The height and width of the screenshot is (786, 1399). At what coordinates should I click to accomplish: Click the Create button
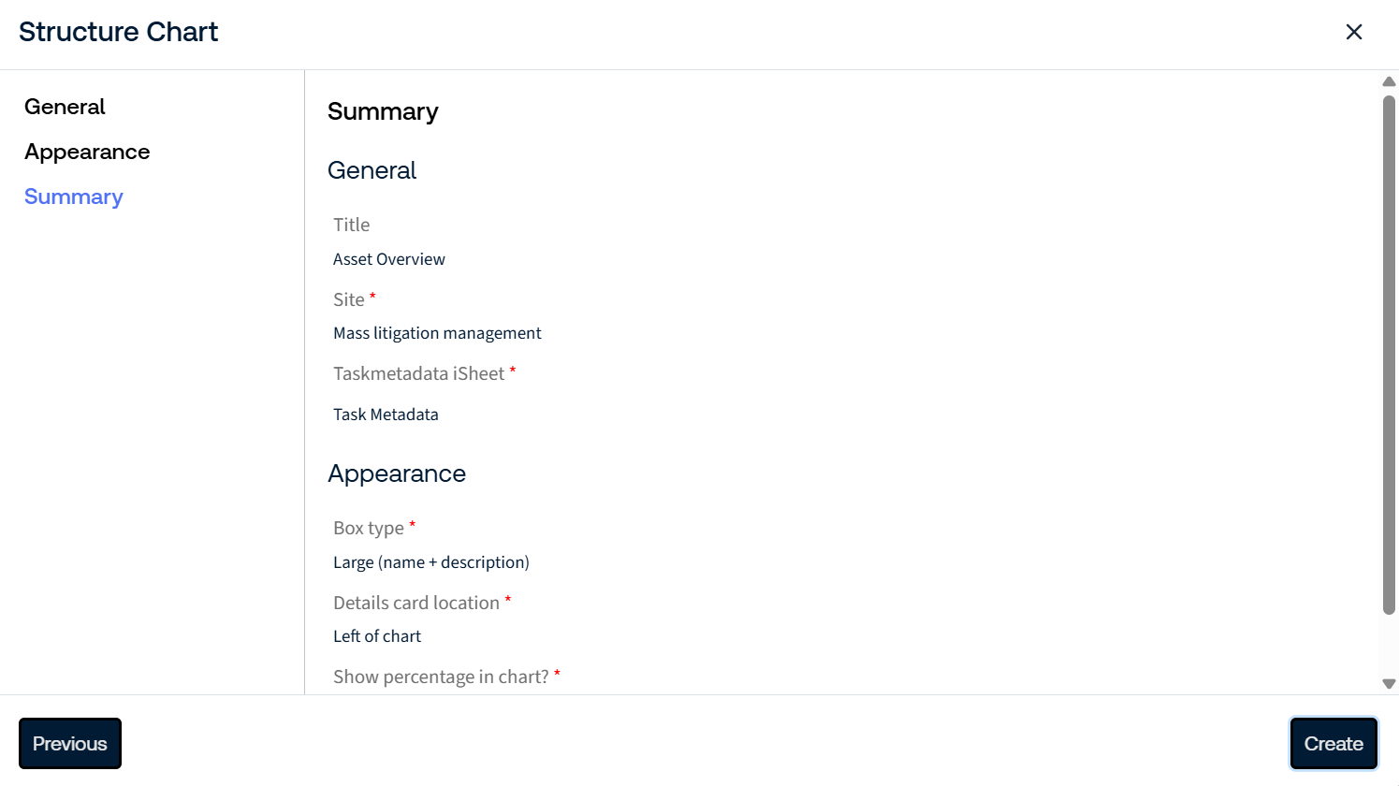coord(1333,744)
